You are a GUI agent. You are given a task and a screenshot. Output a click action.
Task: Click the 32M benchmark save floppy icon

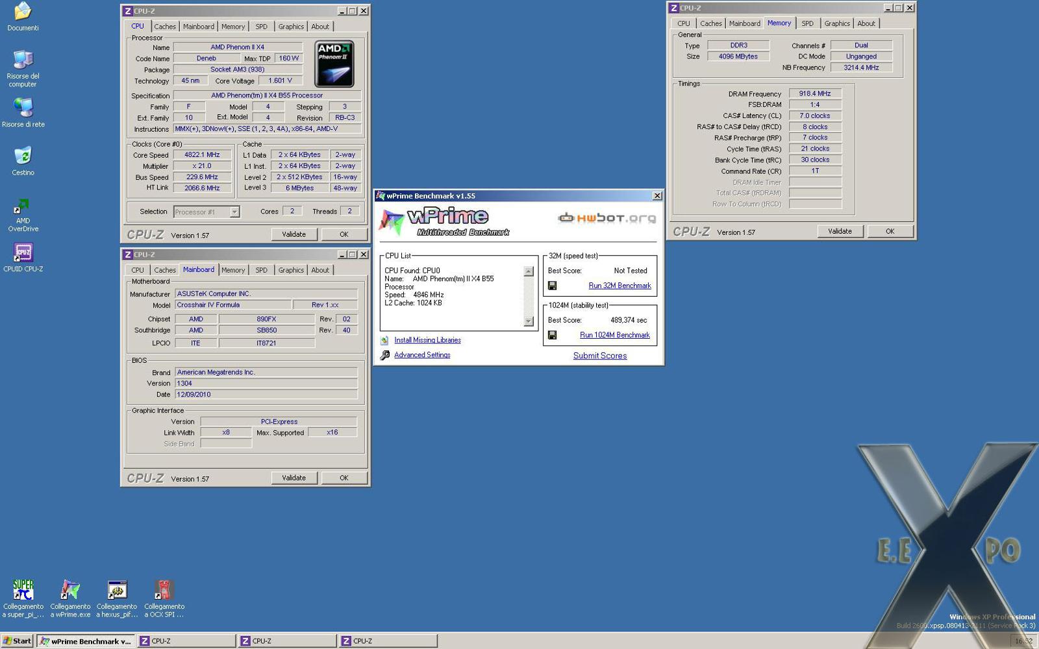552,286
